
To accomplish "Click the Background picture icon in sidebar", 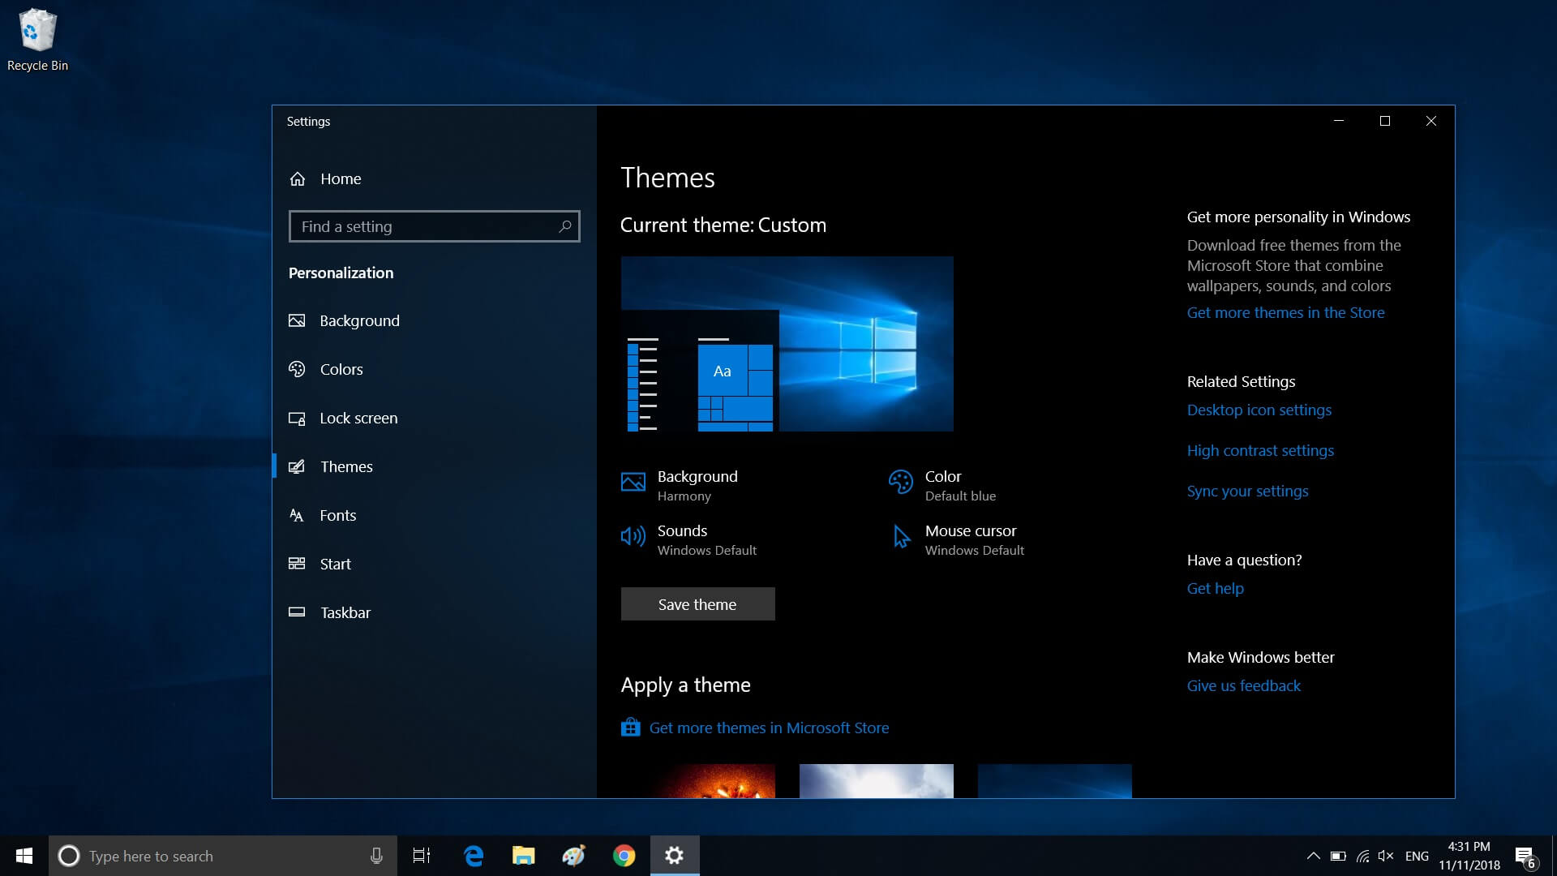I will pyautogui.click(x=297, y=320).
